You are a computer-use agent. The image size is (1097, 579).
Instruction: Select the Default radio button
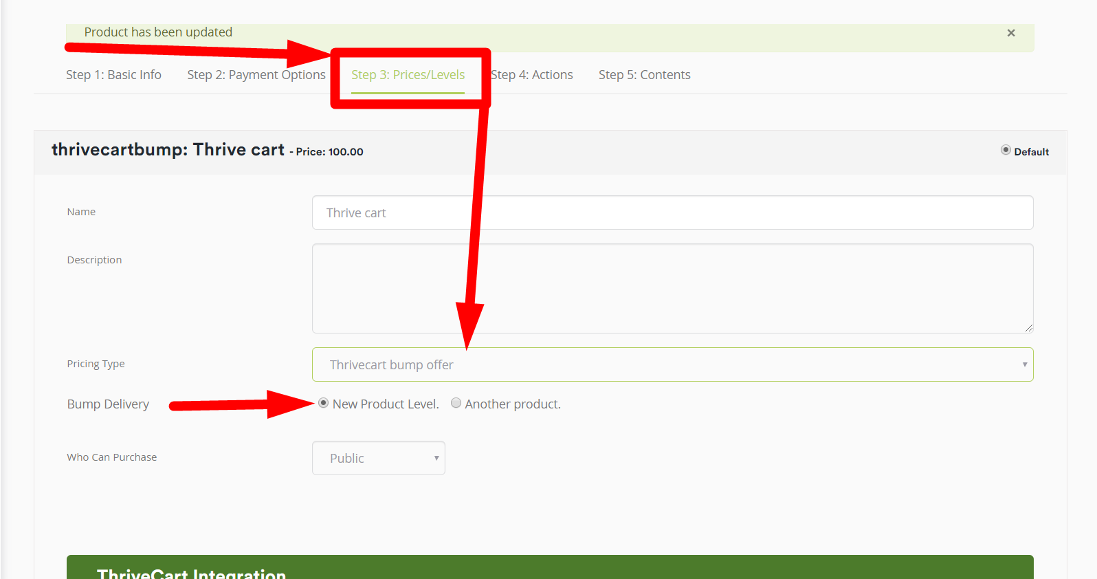[1006, 150]
